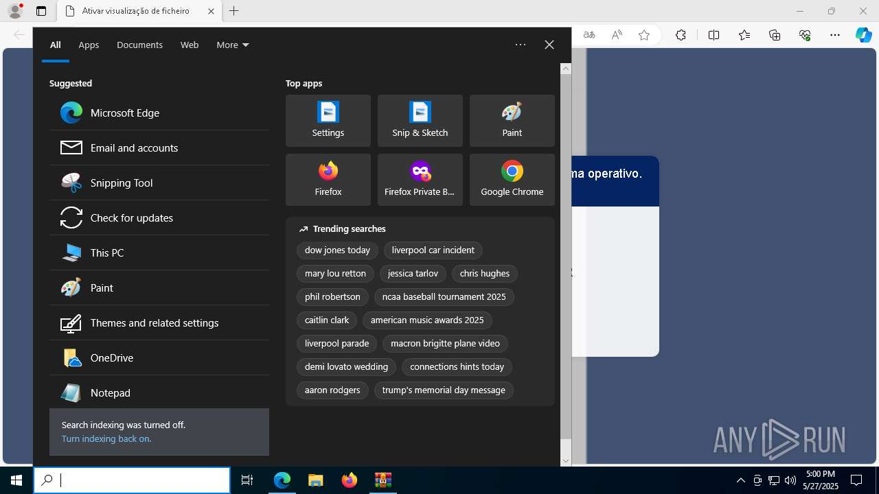The image size is (879, 494).
Task: Open Edge tab actions menu icon
Action: click(41, 11)
